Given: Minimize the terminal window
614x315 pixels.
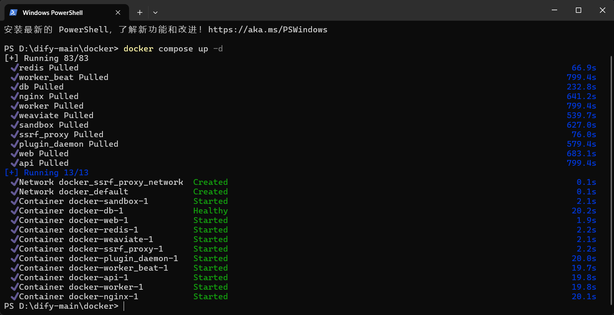Looking at the screenshot, I should 554,10.
